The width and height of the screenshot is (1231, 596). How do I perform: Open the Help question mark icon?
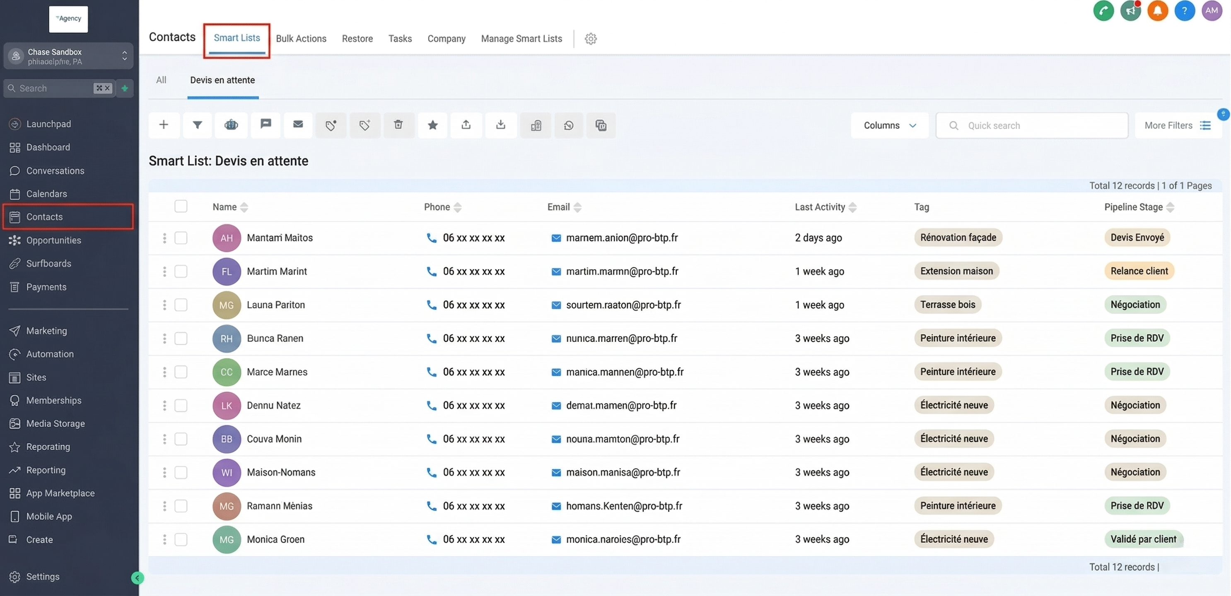click(x=1185, y=10)
